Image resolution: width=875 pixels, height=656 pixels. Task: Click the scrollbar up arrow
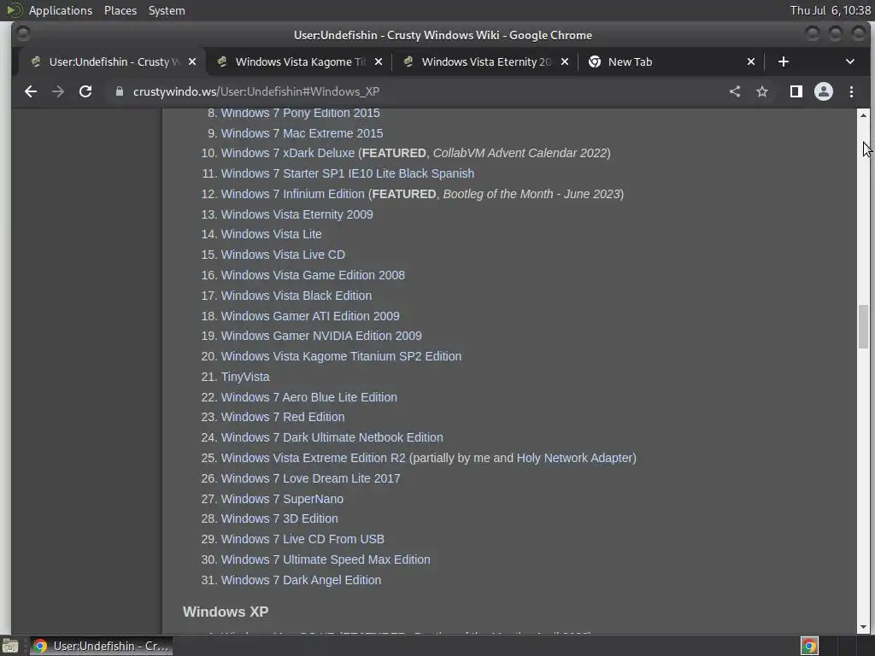click(x=863, y=115)
